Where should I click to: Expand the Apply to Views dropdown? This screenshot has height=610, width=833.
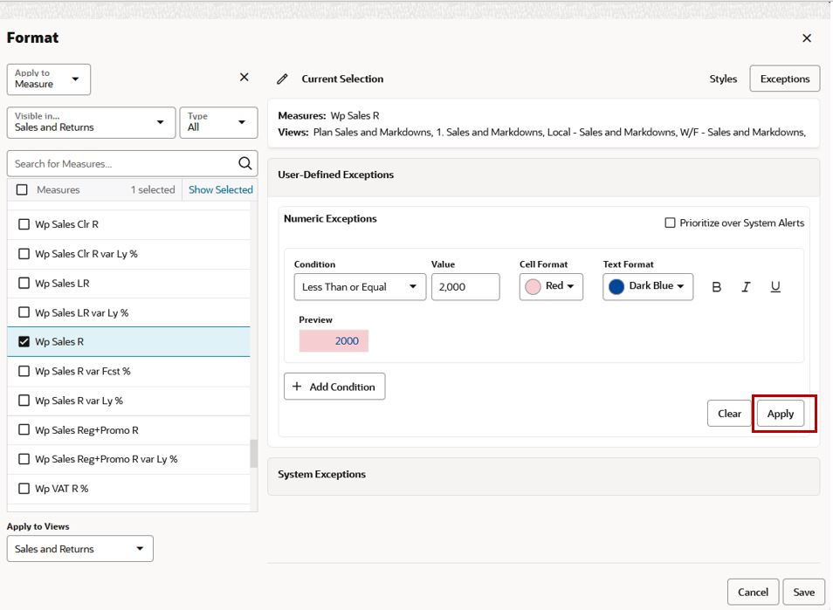click(80, 549)
